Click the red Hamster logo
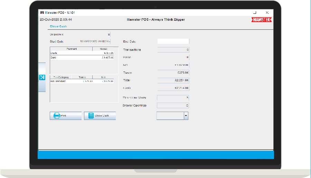The width and height of the screenshot is (311, 178). point(262,20)
